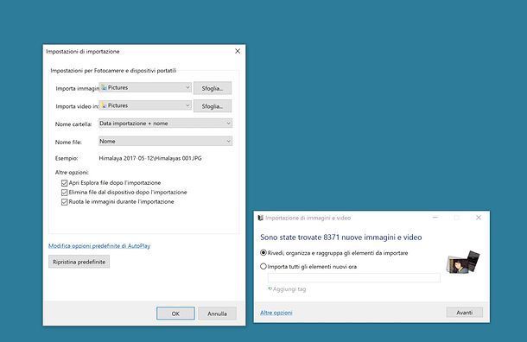Select Importa tutti gli elementi nuovi ora

point(263,266)
